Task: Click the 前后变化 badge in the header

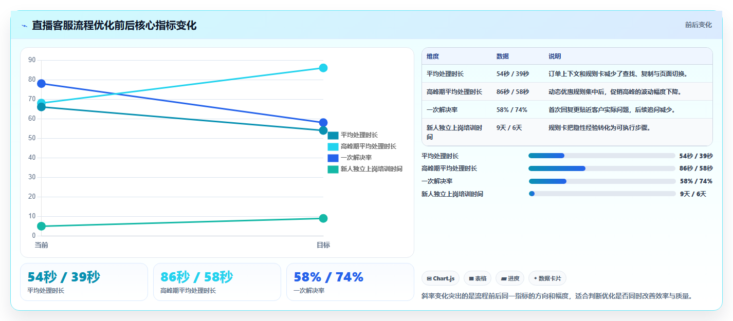Action: click(698, 25)
